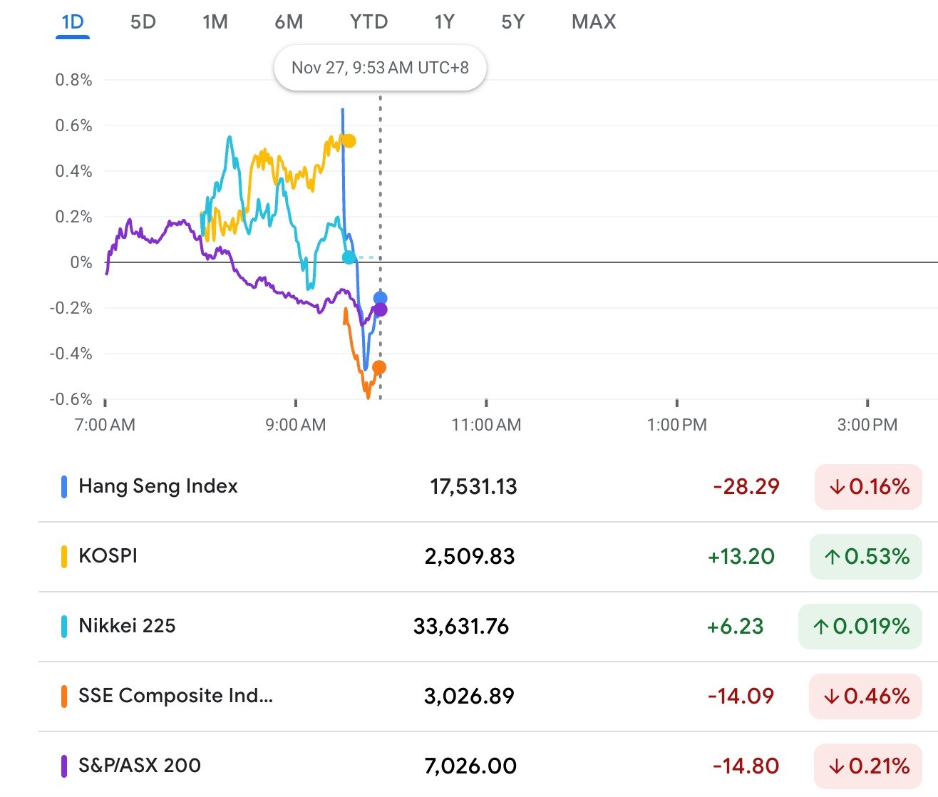Click the 0.8% y-axis label
The height and width of the screenshot is (797, 938).
tap(74, 80)
